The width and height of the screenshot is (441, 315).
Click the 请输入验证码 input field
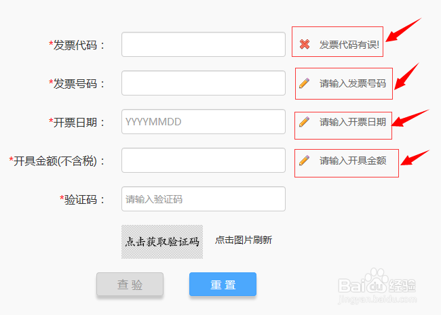click(204, 199)
